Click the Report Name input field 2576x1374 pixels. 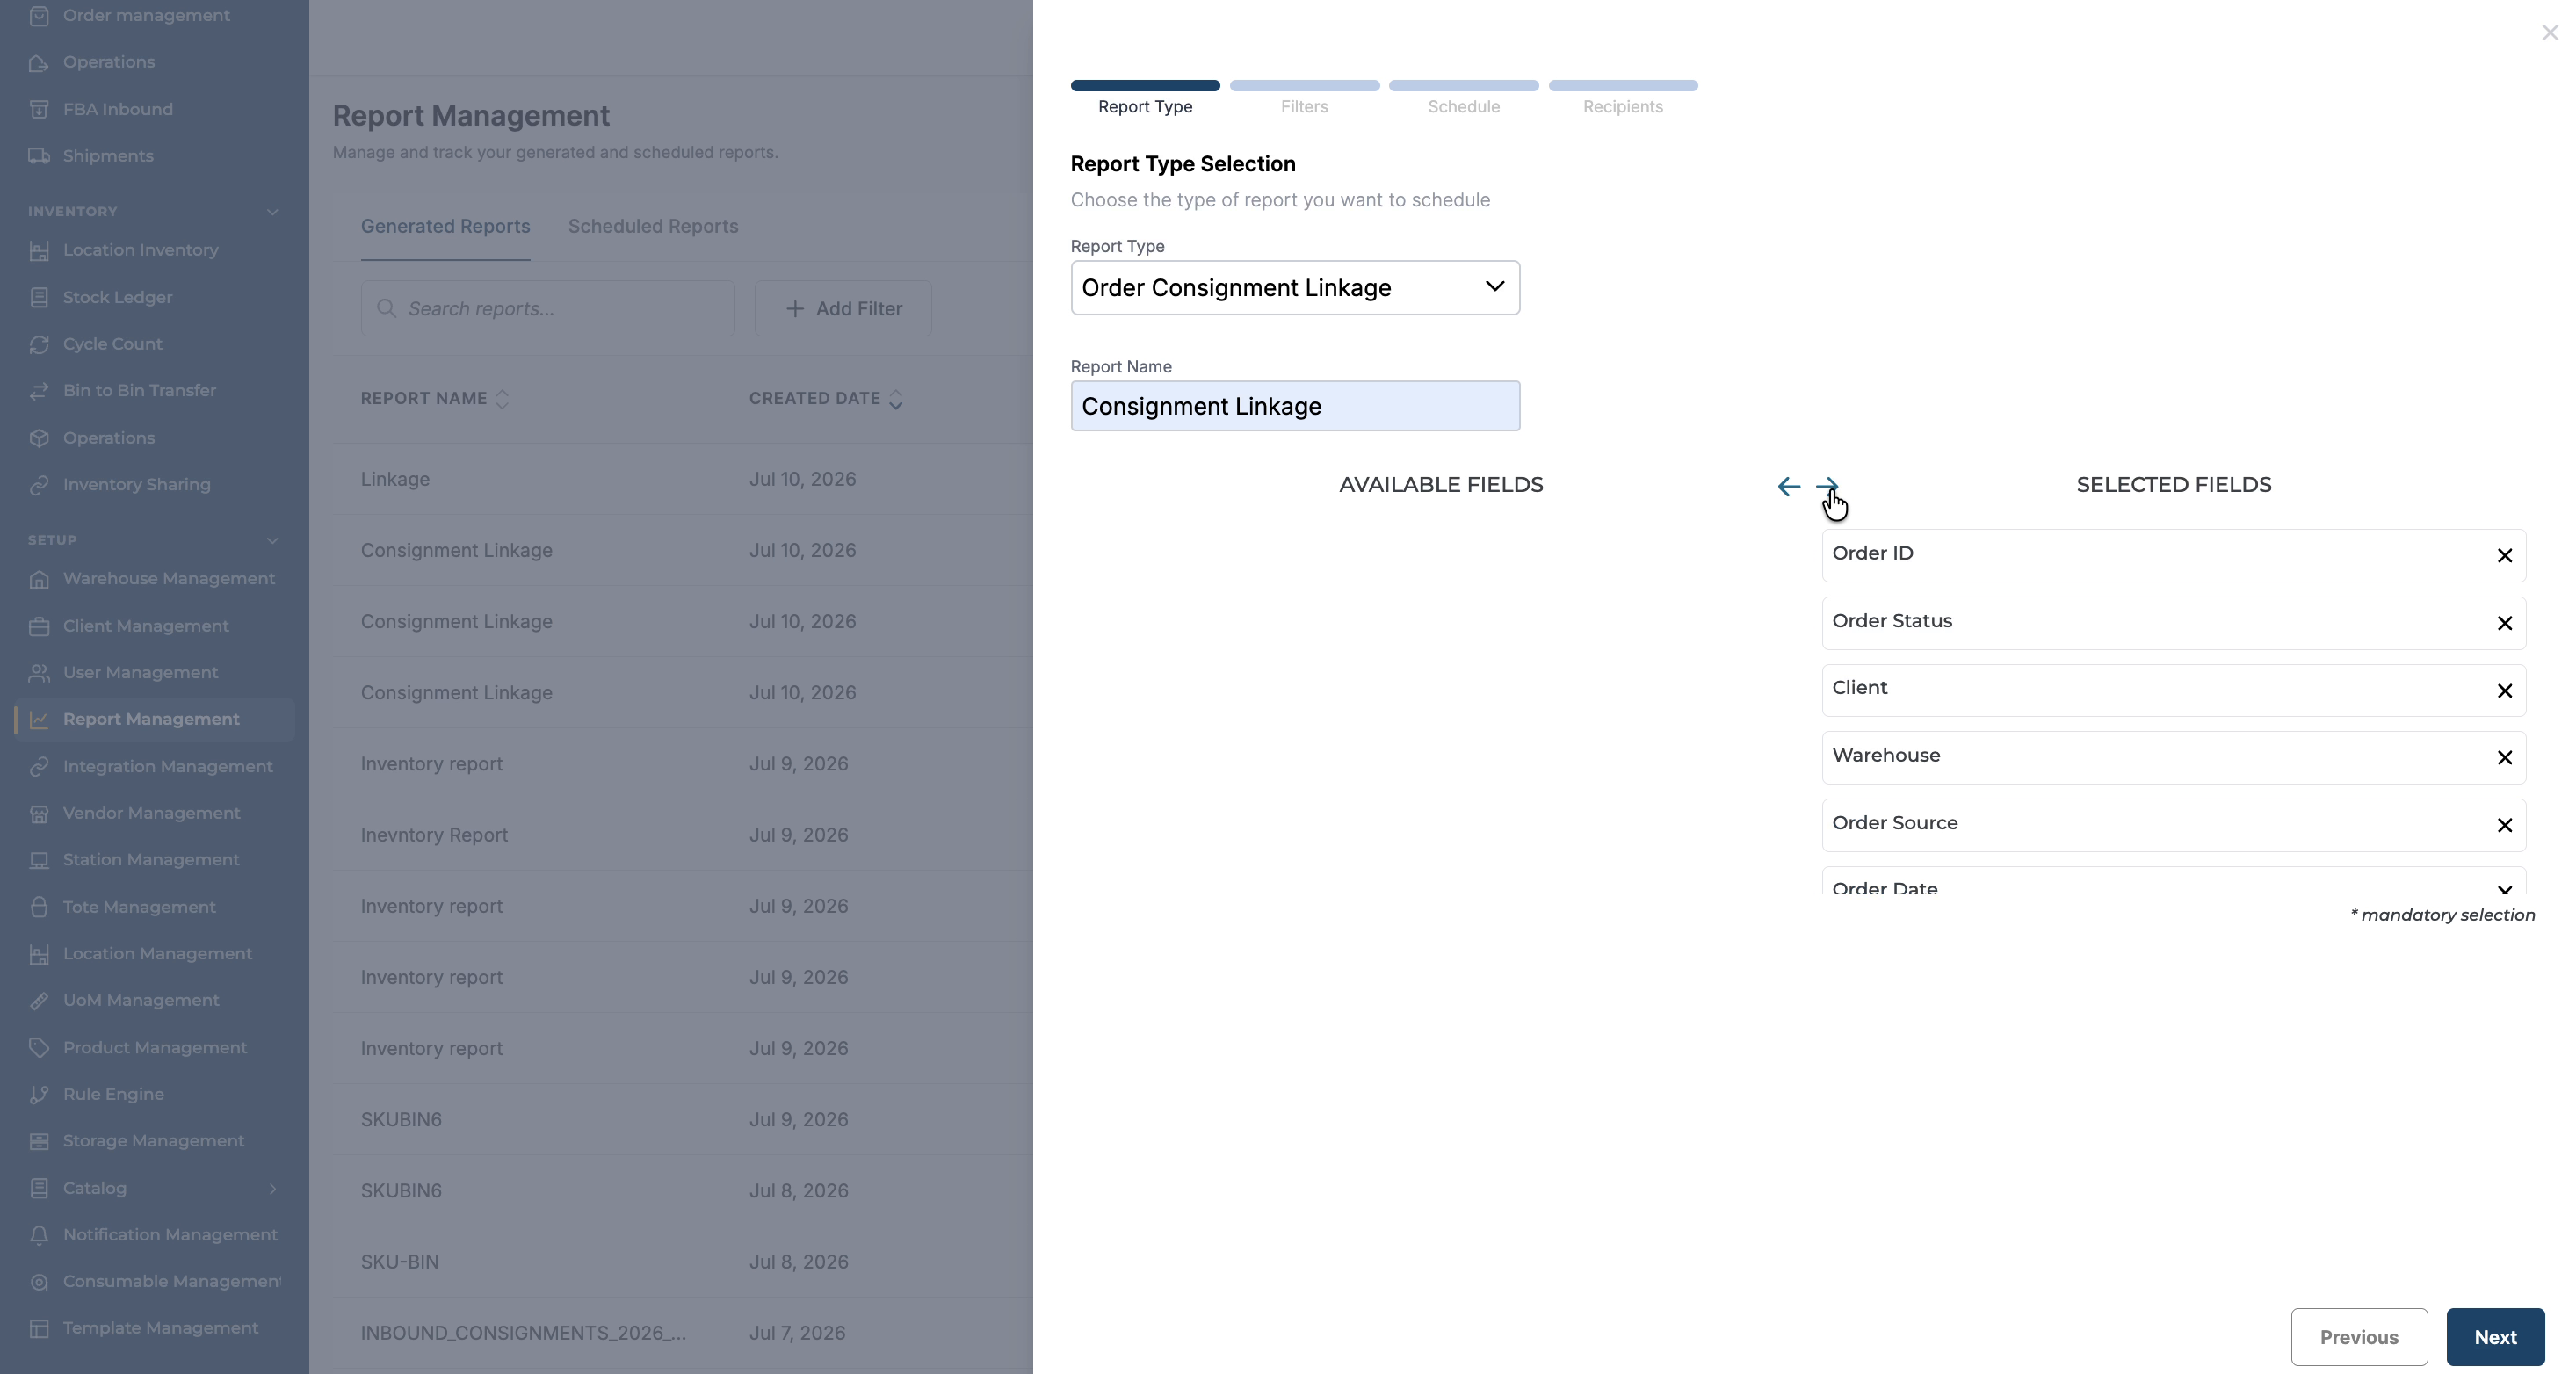[x=1295, y=406]
